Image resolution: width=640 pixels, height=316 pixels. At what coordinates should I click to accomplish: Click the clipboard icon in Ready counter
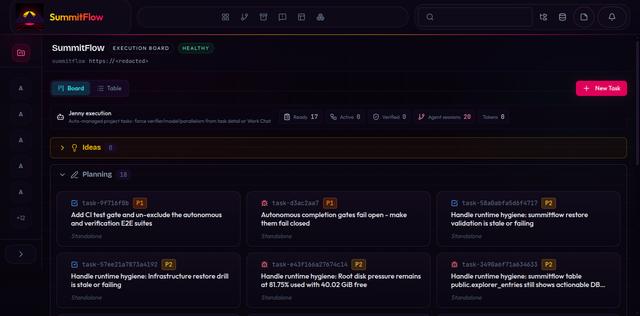pyautogui.click(x=287, y=117)
